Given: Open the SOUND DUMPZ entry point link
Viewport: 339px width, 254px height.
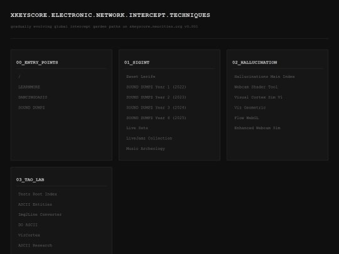Looking at the screenshot, I should [x=31, y=108].
